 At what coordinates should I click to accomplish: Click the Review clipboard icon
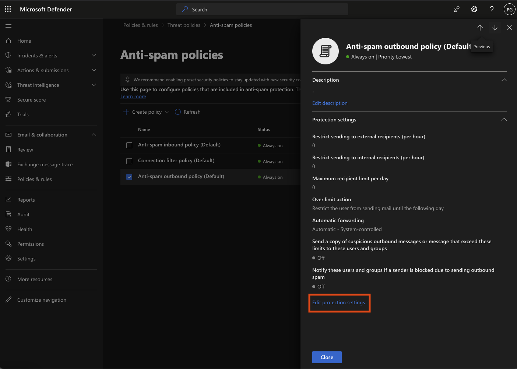[8, 150]
